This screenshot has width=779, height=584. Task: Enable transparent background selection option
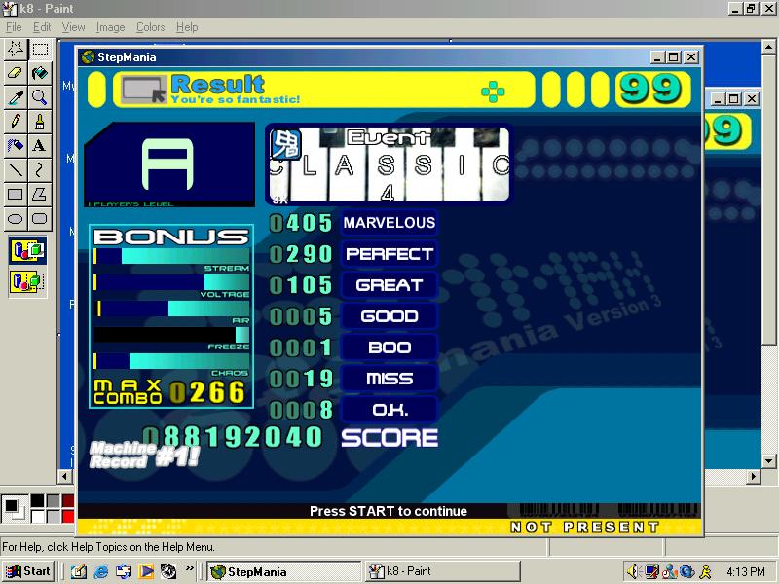coord(28,281)
